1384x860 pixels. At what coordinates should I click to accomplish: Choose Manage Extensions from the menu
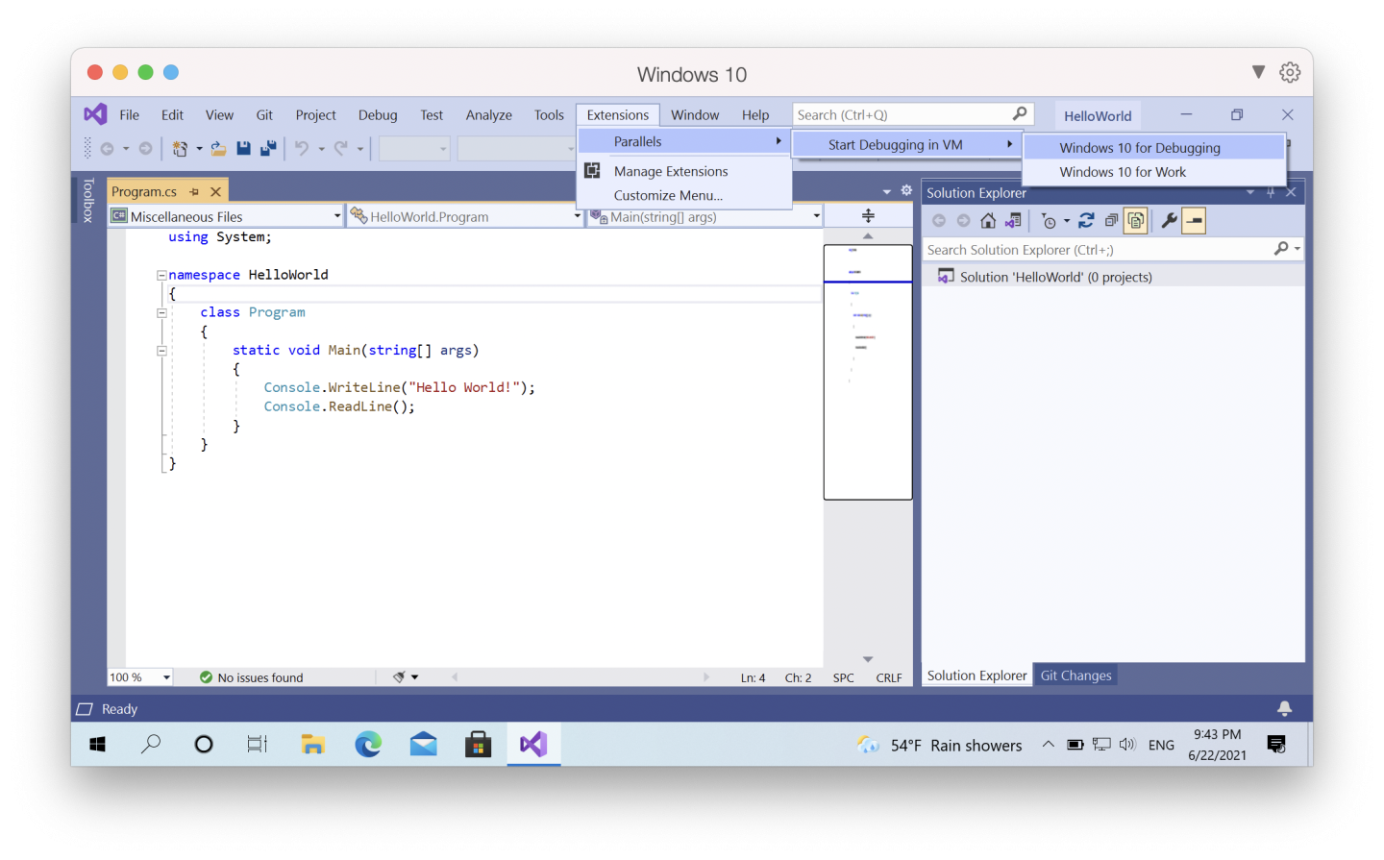coord(671,171)
